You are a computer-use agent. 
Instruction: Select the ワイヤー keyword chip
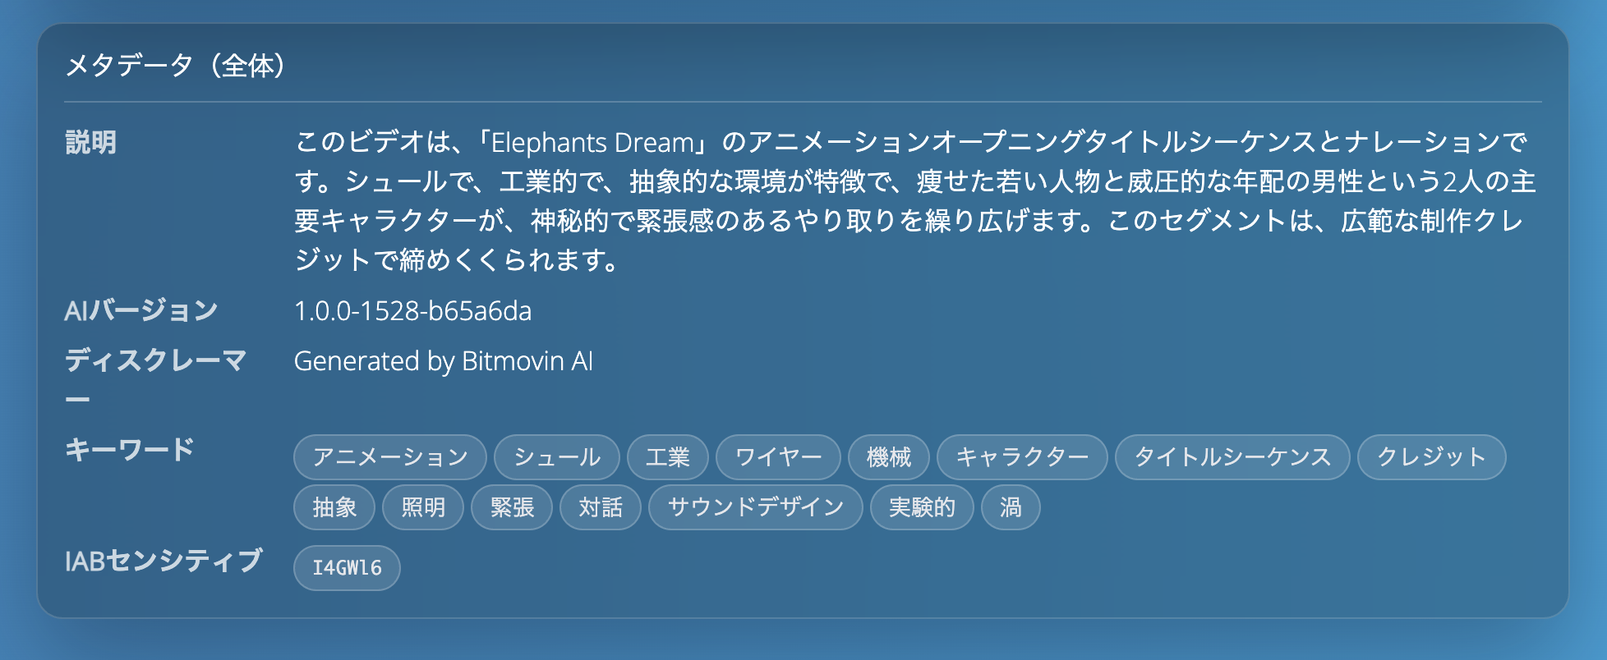pyautogui.click(x=778, y=457)
